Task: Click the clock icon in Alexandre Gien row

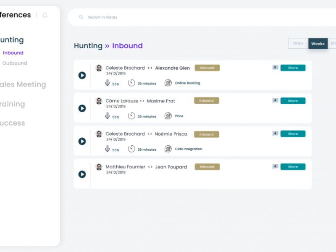Action: point(131,83)
